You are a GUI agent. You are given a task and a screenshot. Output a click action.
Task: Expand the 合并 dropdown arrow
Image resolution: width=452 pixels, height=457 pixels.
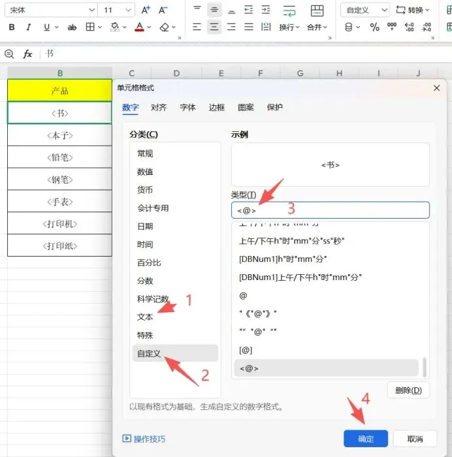coord(325,27)
